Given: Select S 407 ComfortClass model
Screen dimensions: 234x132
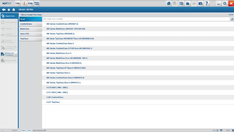Looking at the screenshot, I should [138, 97].
